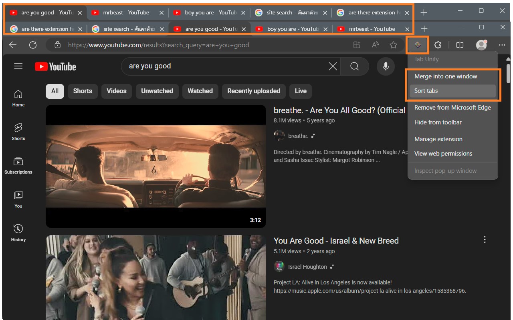The image size is (513, 320).
Task: Select View web permissions
Action: [453, 154]
